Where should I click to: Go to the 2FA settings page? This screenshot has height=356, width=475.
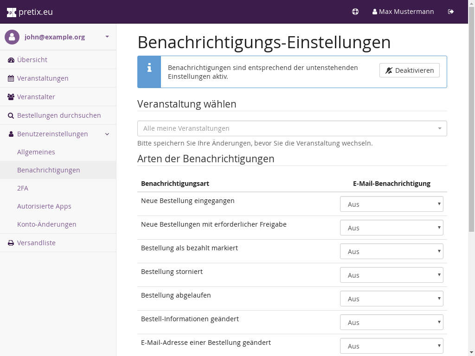point(23,188)
